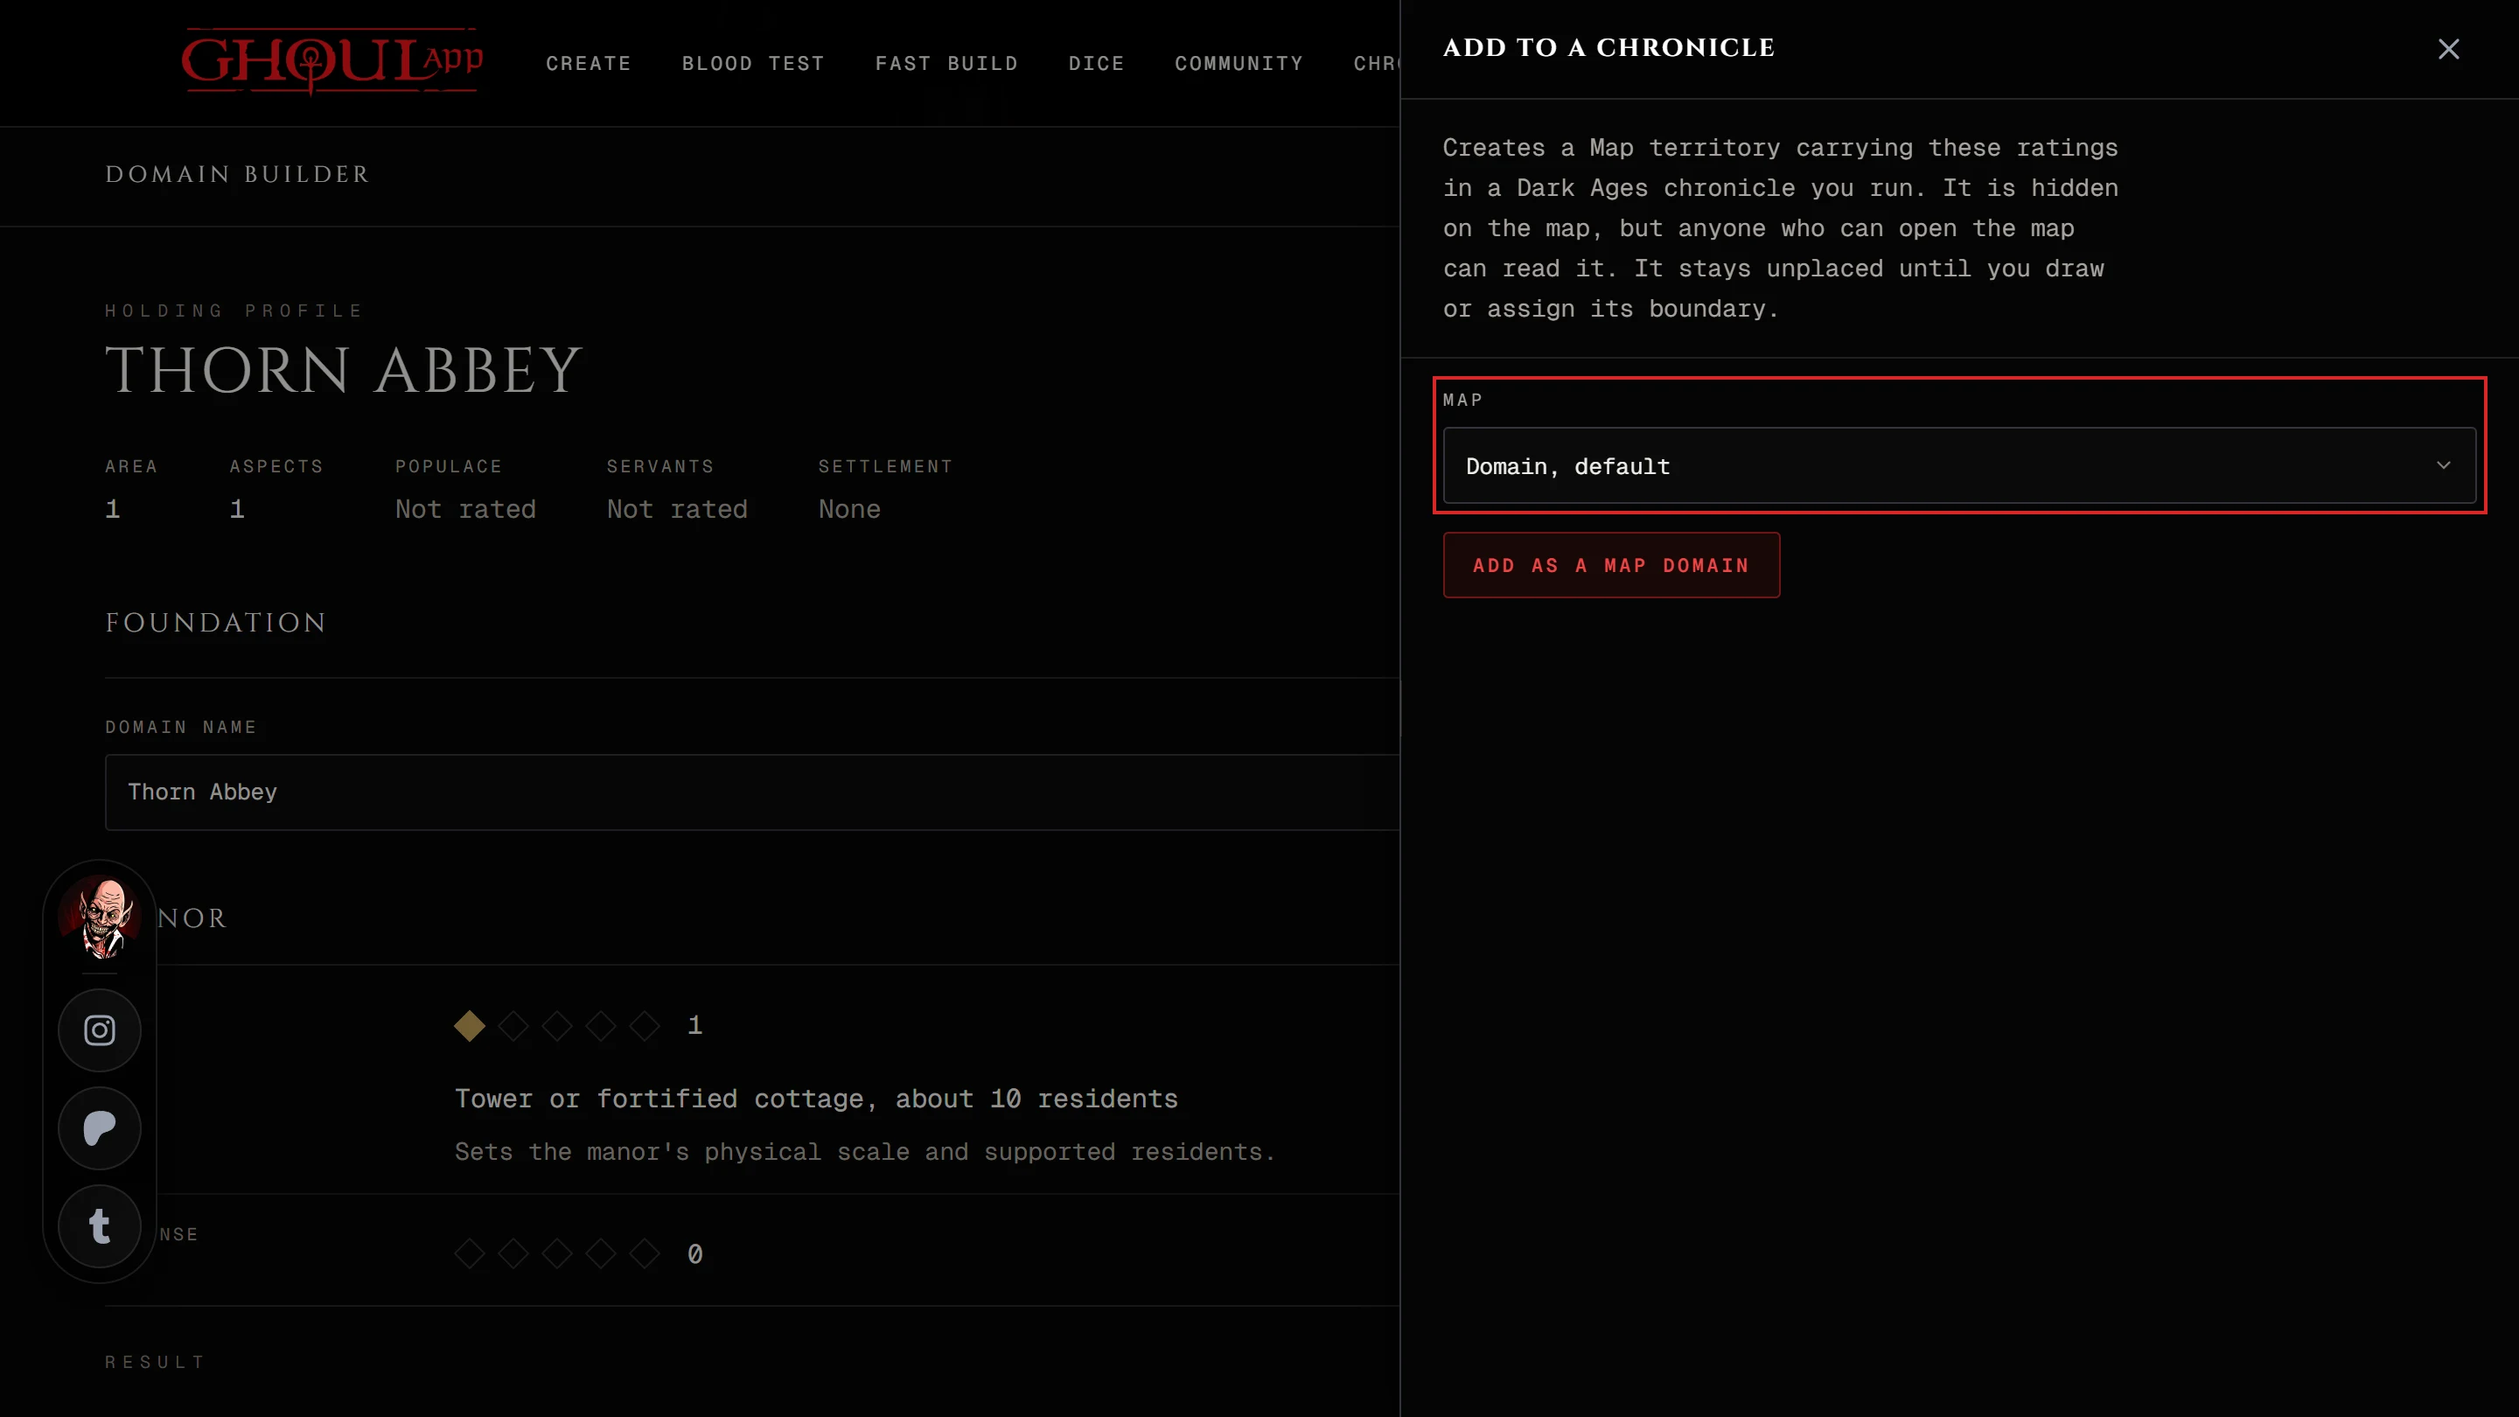Set manor size rating to fifth diamond
Screen dimensions: 2519x1417
pos(645,1025)
